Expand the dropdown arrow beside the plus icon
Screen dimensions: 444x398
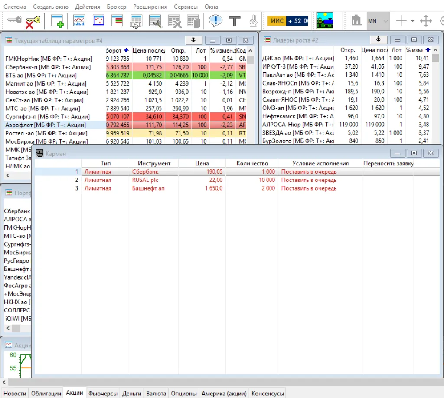[x=412, y=21]
